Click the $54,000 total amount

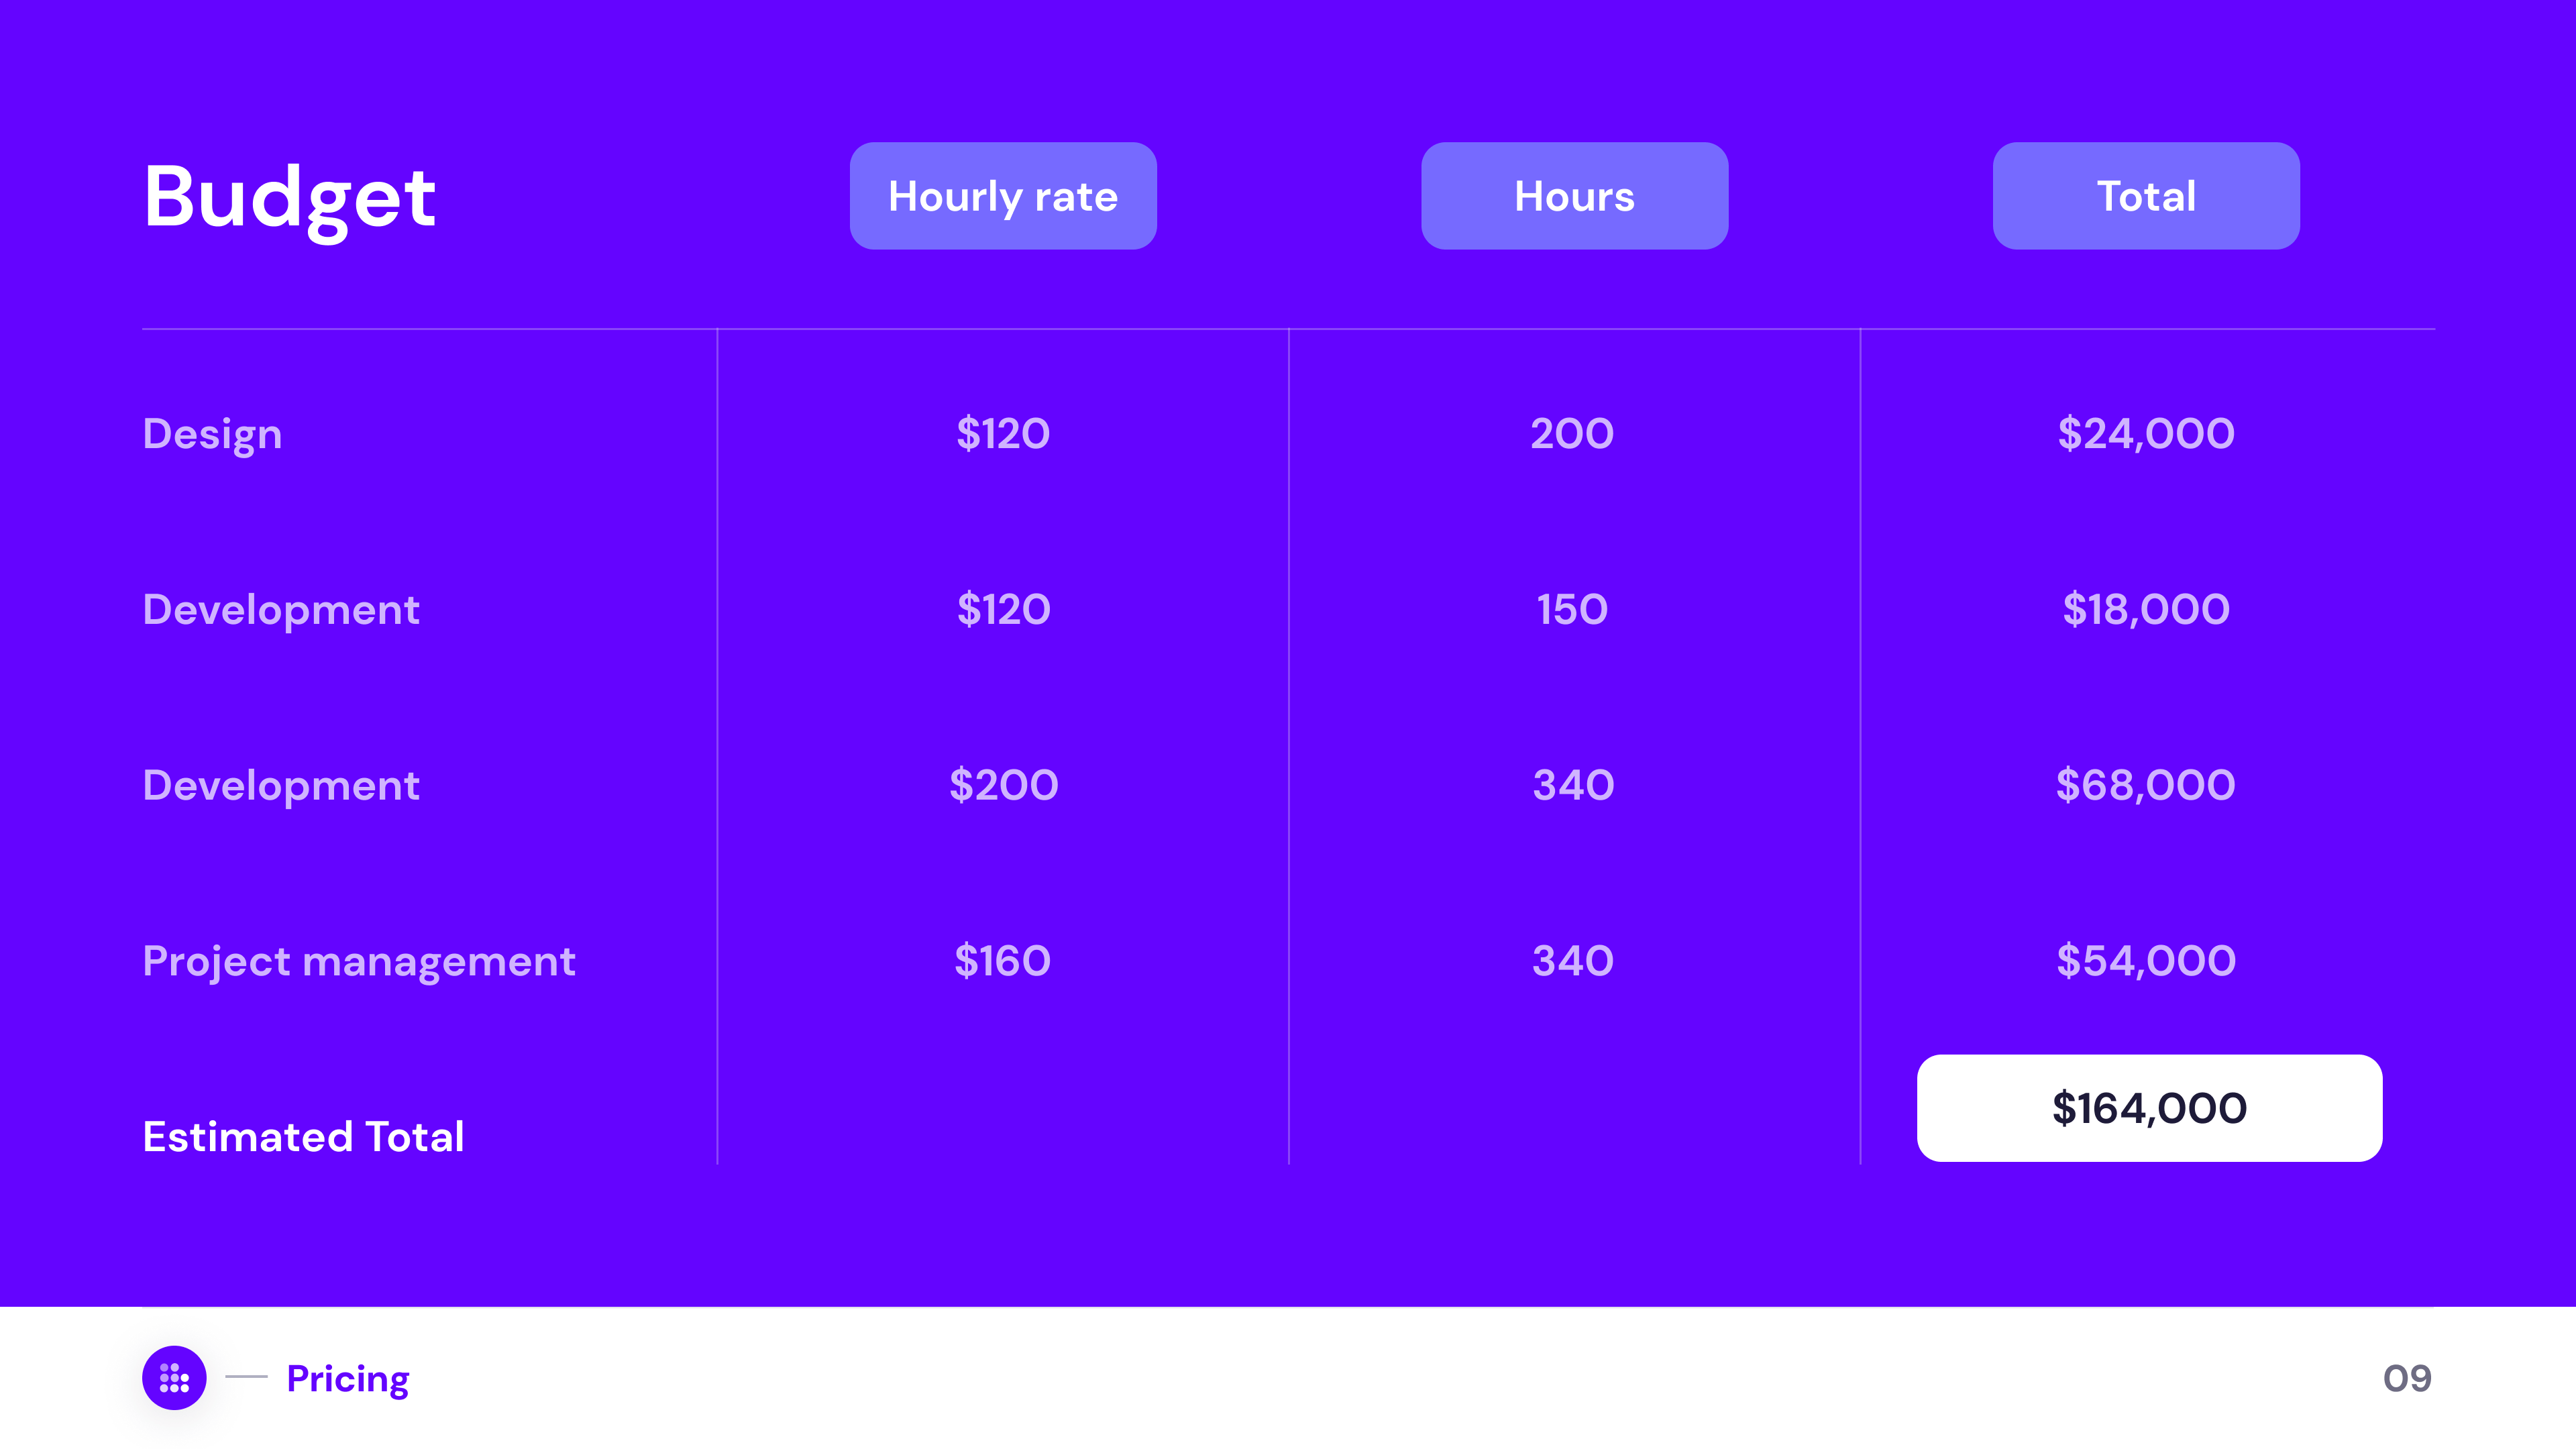point(2145,961)
